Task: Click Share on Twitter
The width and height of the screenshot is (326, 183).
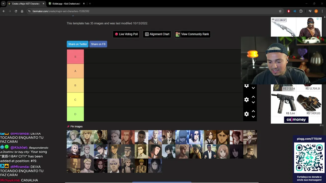Action: [77, 44]
